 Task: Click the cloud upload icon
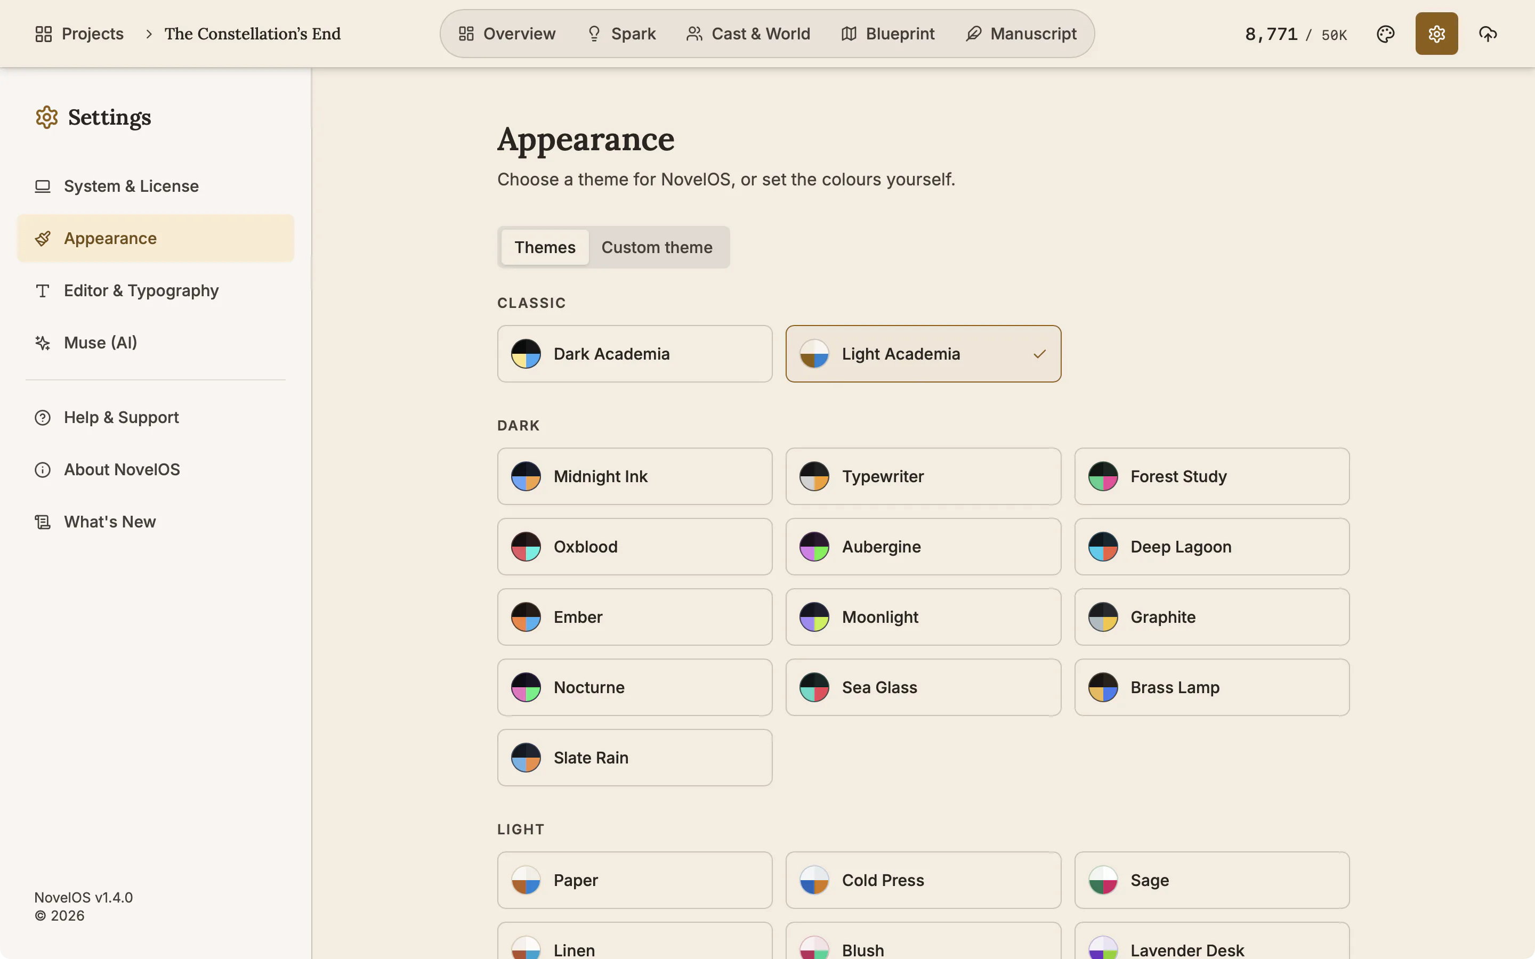(1488, 34)
